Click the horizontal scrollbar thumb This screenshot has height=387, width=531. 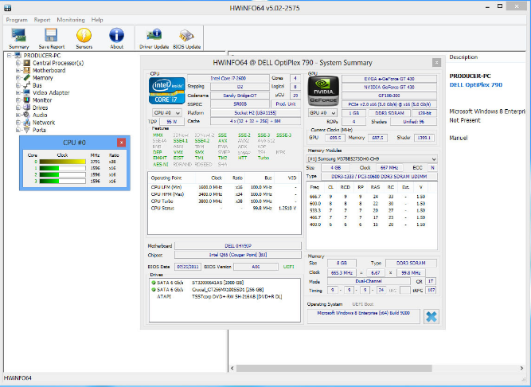(334, 368)
